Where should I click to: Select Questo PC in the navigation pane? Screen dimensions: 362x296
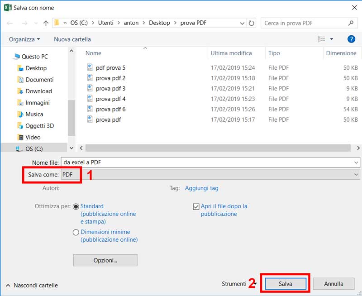click(34, 57)
